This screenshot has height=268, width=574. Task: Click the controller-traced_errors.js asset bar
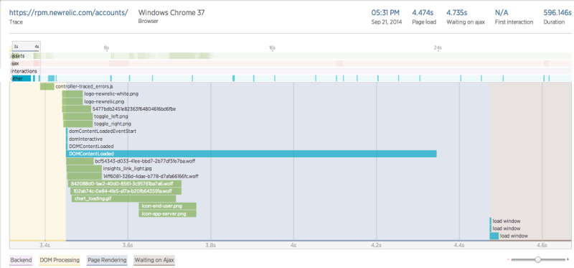point(47,86)
